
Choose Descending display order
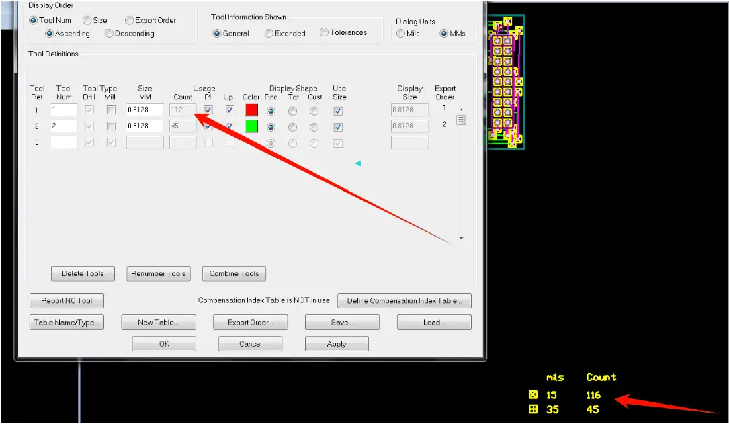pyautogui.click(x=108, y=34)
